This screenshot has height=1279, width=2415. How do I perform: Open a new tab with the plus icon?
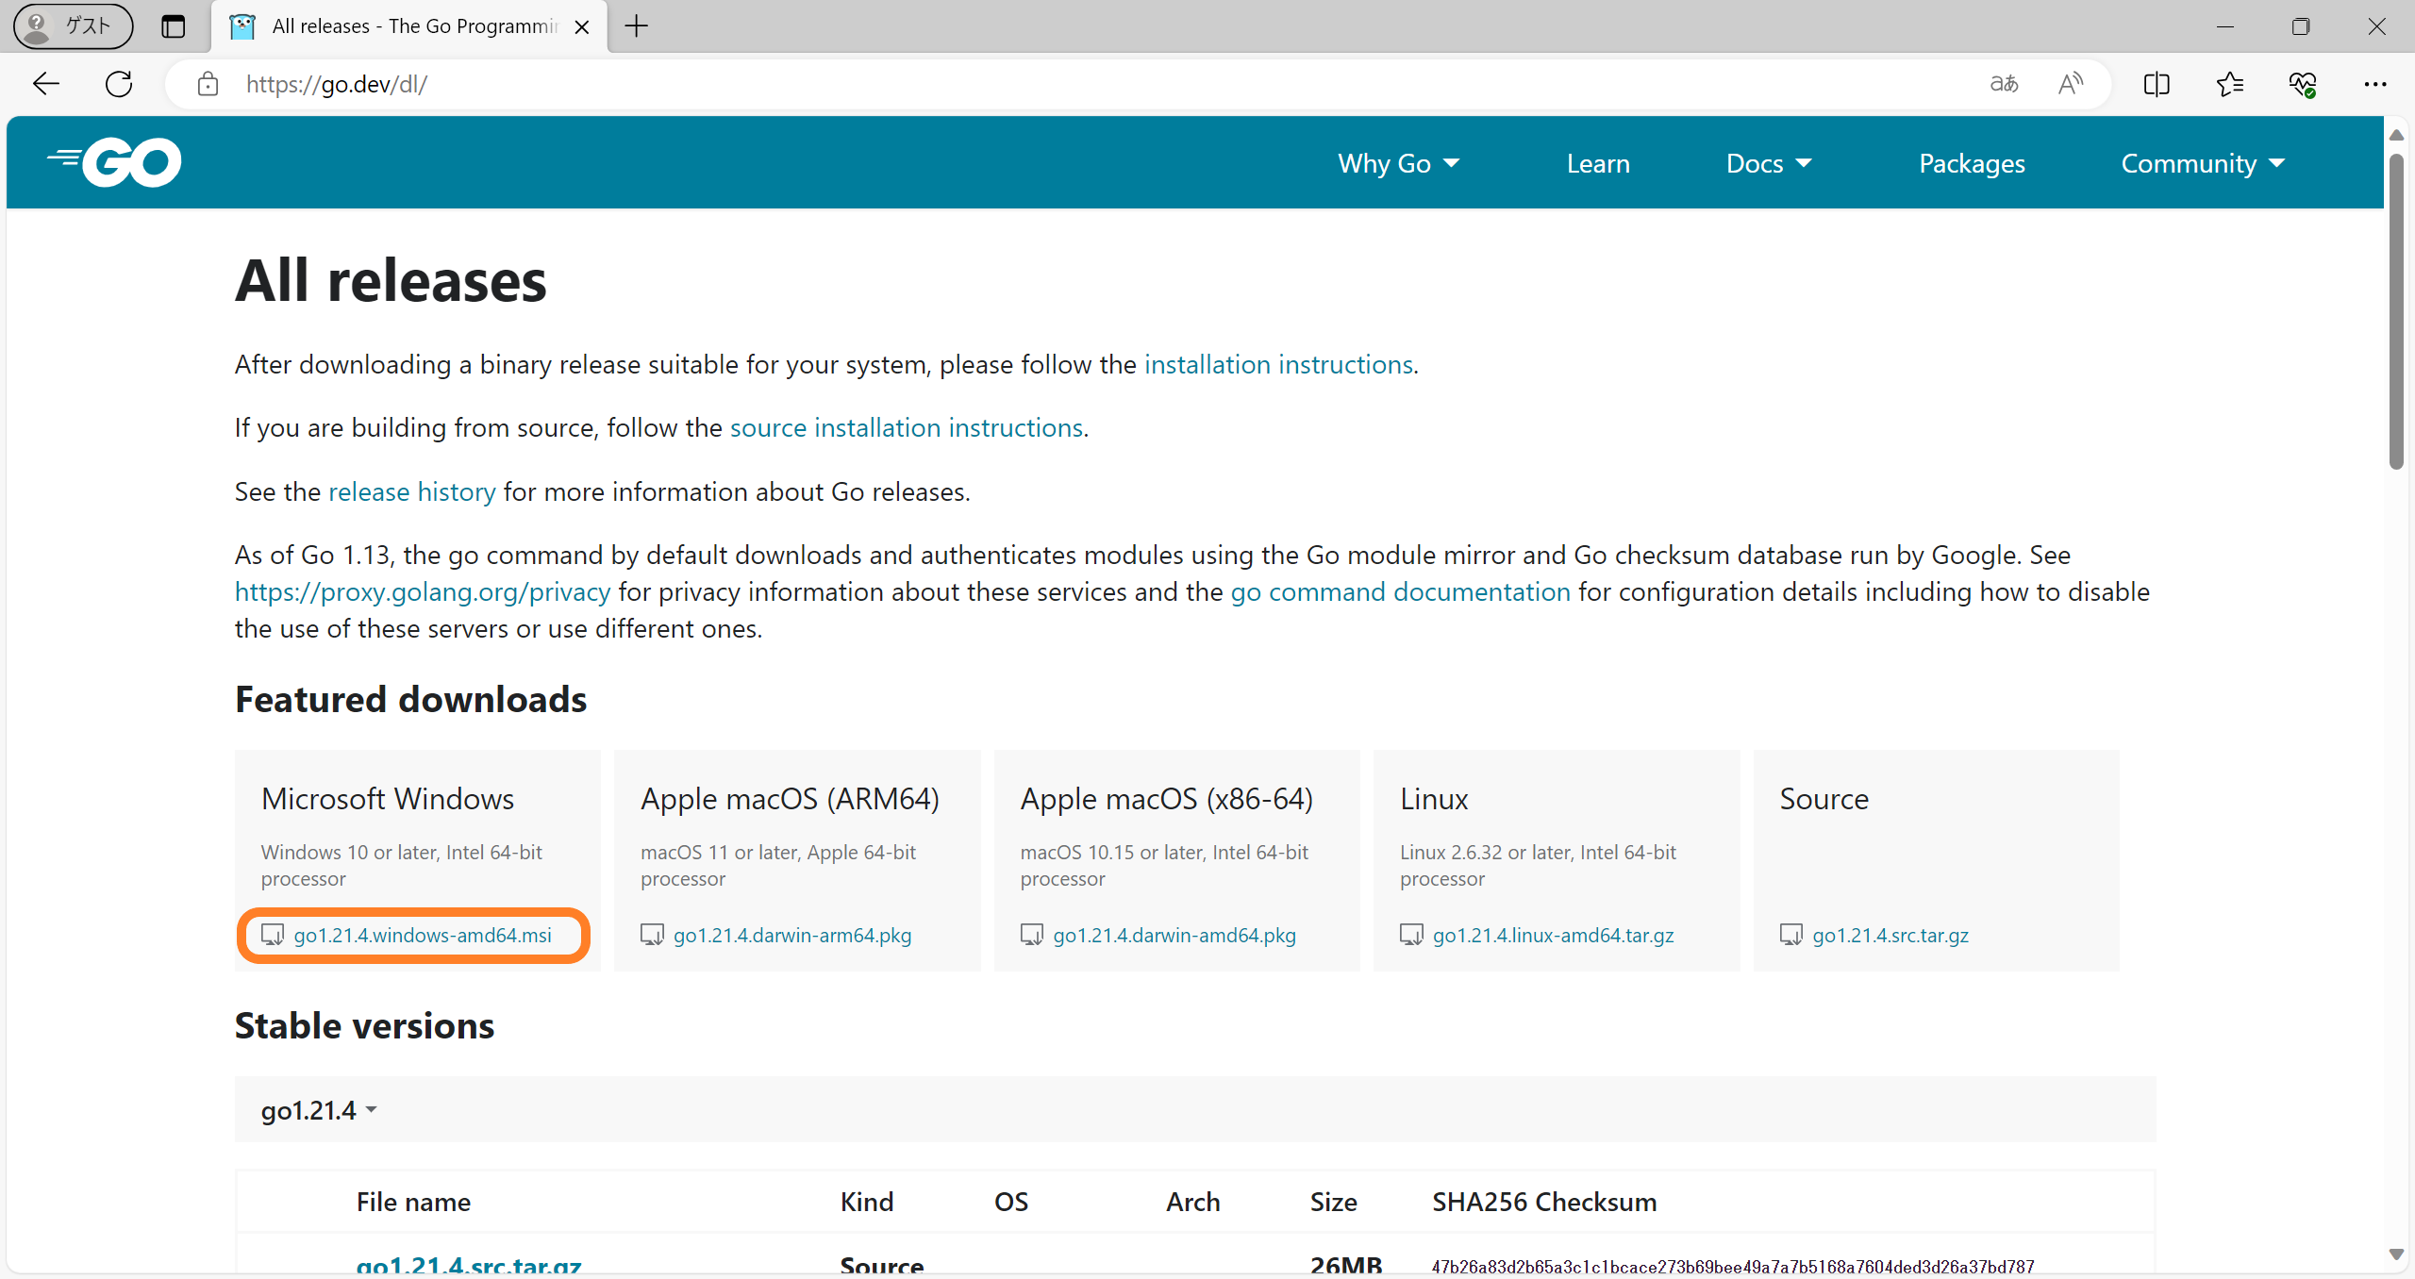[637, 25]
